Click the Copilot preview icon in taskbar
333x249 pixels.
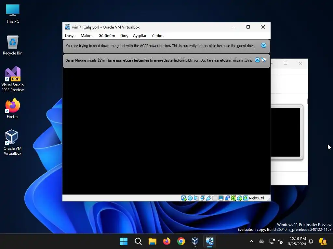(323, 241)
